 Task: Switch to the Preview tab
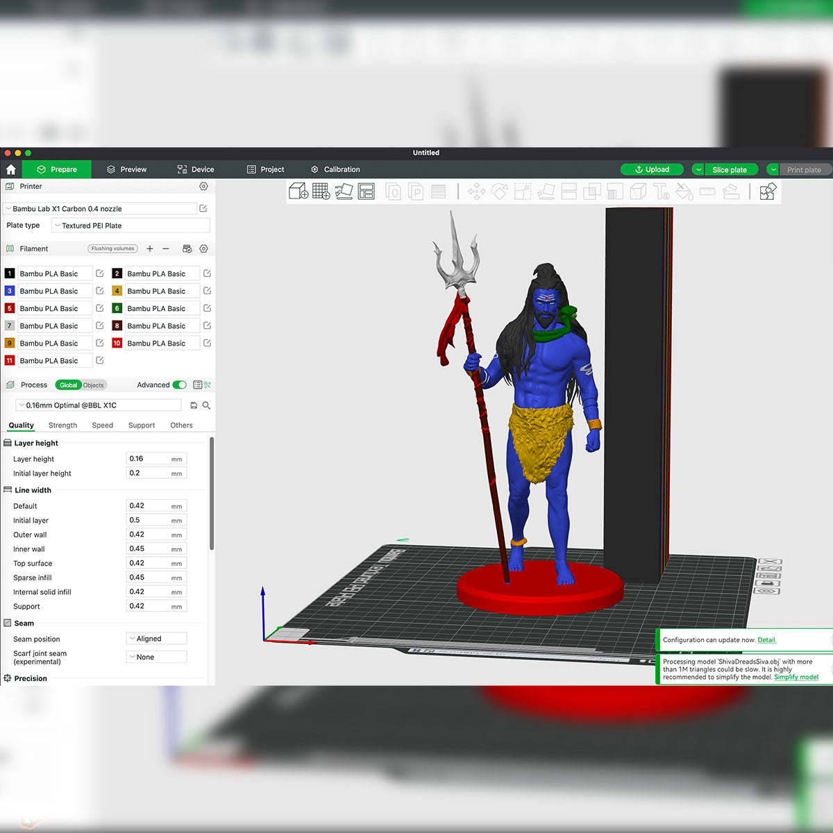pyautogui.click(x=126, y=169)
